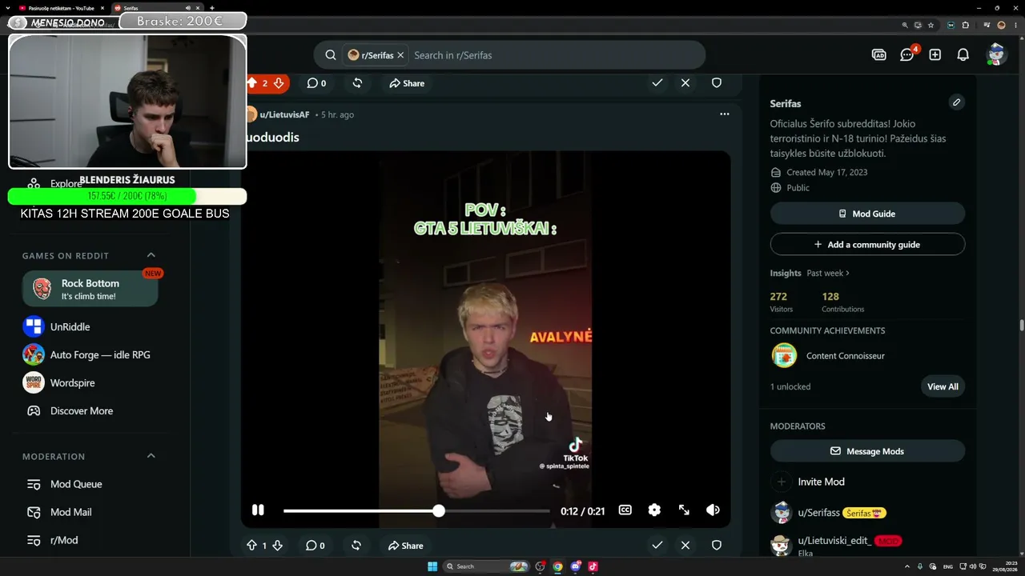Go to Mod Queue

click(x=76, y=484)
